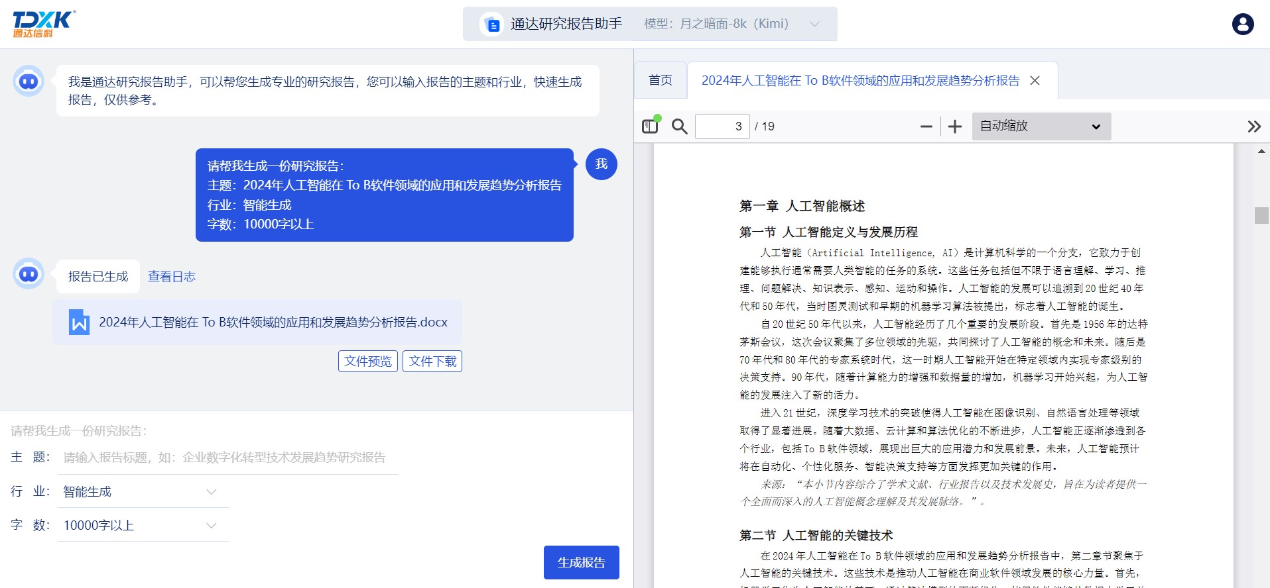Toggle the PDF sidebar panel
Image resolution: width=1270 pixels, height=588 pixels.
point(651,126)
